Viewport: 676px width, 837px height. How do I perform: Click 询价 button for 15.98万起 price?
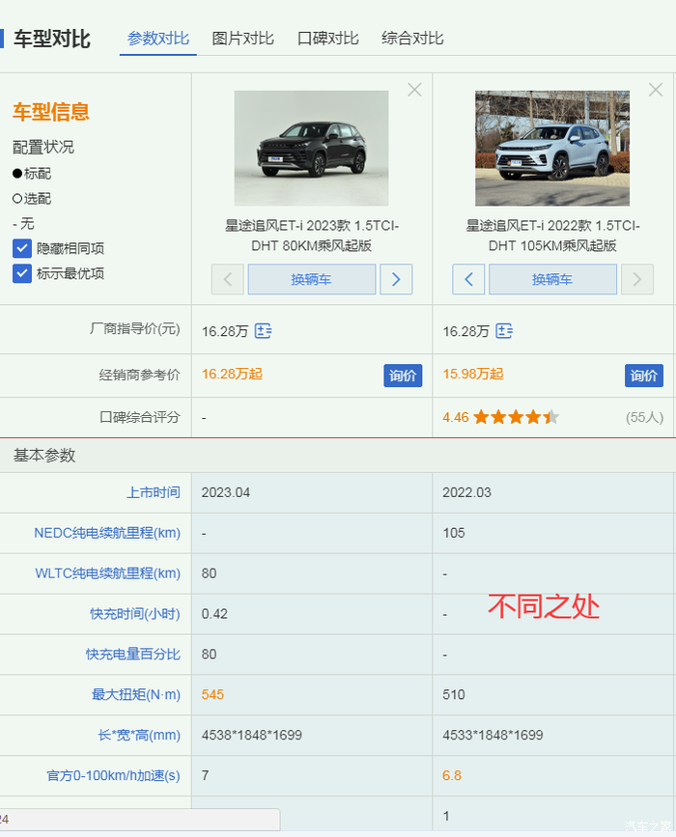point(644,376)
